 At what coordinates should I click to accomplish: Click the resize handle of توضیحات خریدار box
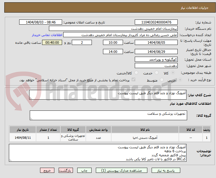pos(11,160)
